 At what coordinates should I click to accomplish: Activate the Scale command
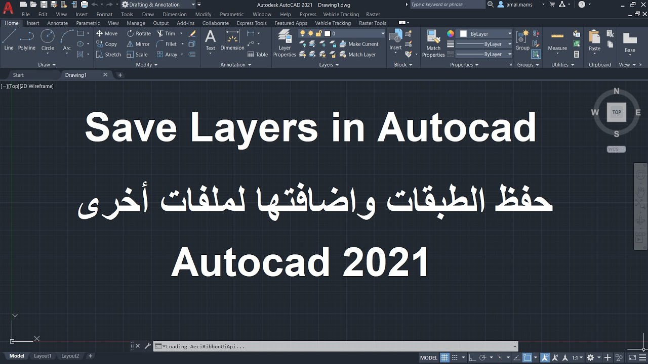pos(137,55)
